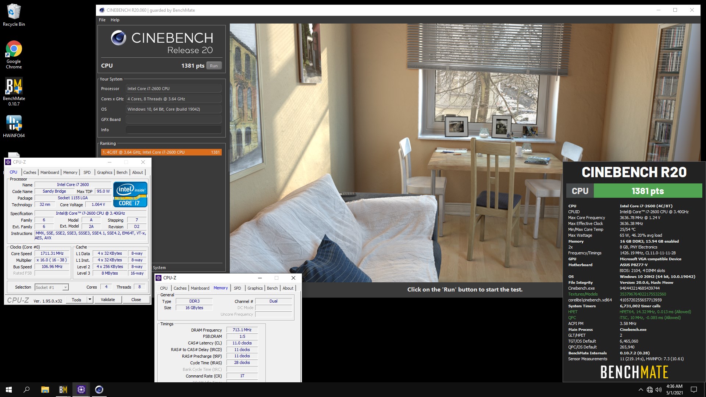Click the Intel Core i7 logo in CPU-Z
The height and width of the screenshot is (397, 706).
coord(131,194)
